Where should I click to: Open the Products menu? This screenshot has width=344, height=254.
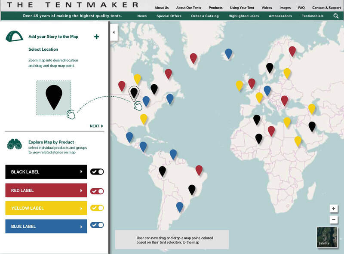pos(215,8)
